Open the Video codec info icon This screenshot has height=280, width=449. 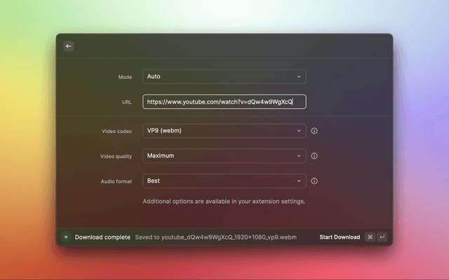(x=314, y=131)
